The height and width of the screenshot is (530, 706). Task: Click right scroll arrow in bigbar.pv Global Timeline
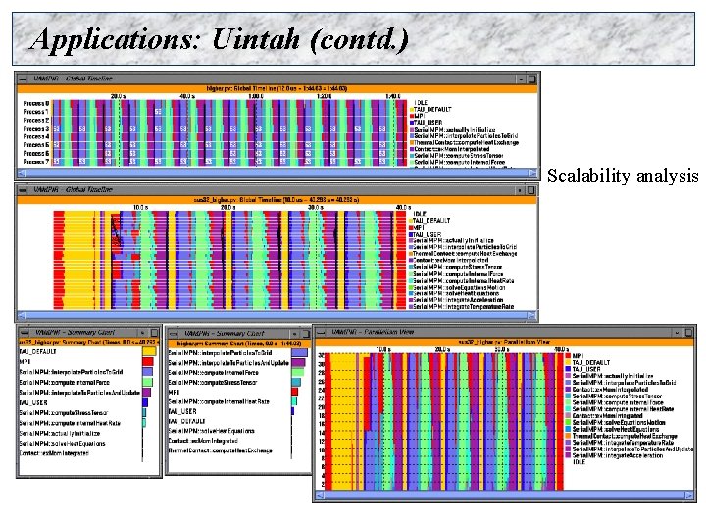(532, 172)
